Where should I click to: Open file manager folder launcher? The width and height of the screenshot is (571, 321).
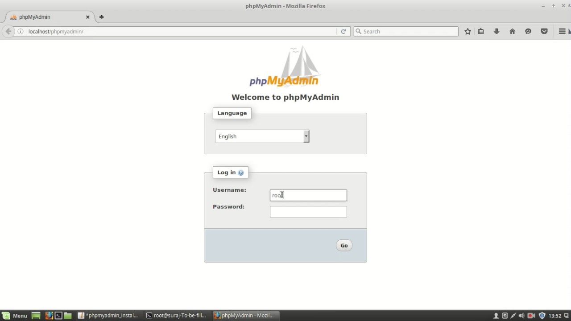[68, 315]
